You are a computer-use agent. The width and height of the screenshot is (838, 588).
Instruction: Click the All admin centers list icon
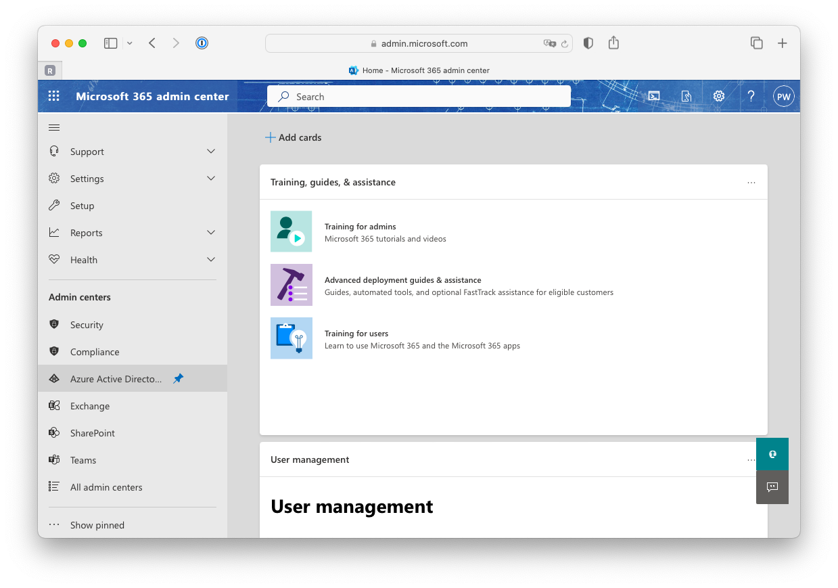pyautogui.click(x=54, y=487)
